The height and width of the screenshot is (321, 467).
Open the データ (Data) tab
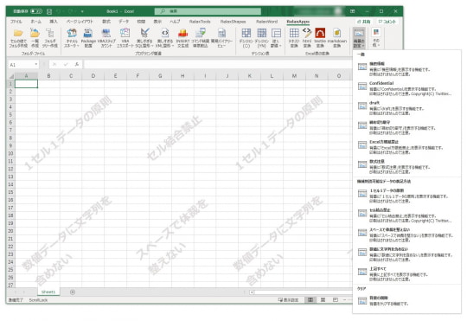pos(124,22)
